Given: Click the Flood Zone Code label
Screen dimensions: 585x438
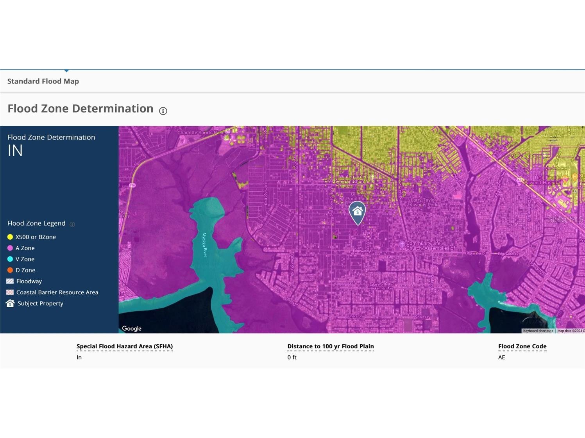Looking at the screenshot, I should coord(522,346).
